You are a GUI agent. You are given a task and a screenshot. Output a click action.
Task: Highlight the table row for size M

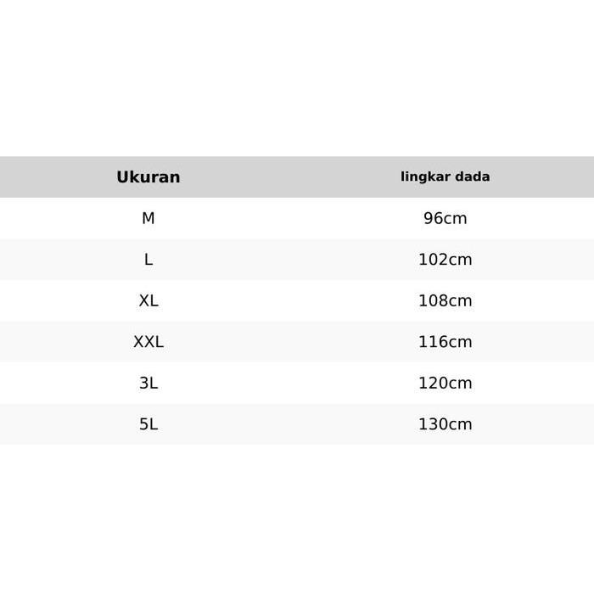click(297, 218)
